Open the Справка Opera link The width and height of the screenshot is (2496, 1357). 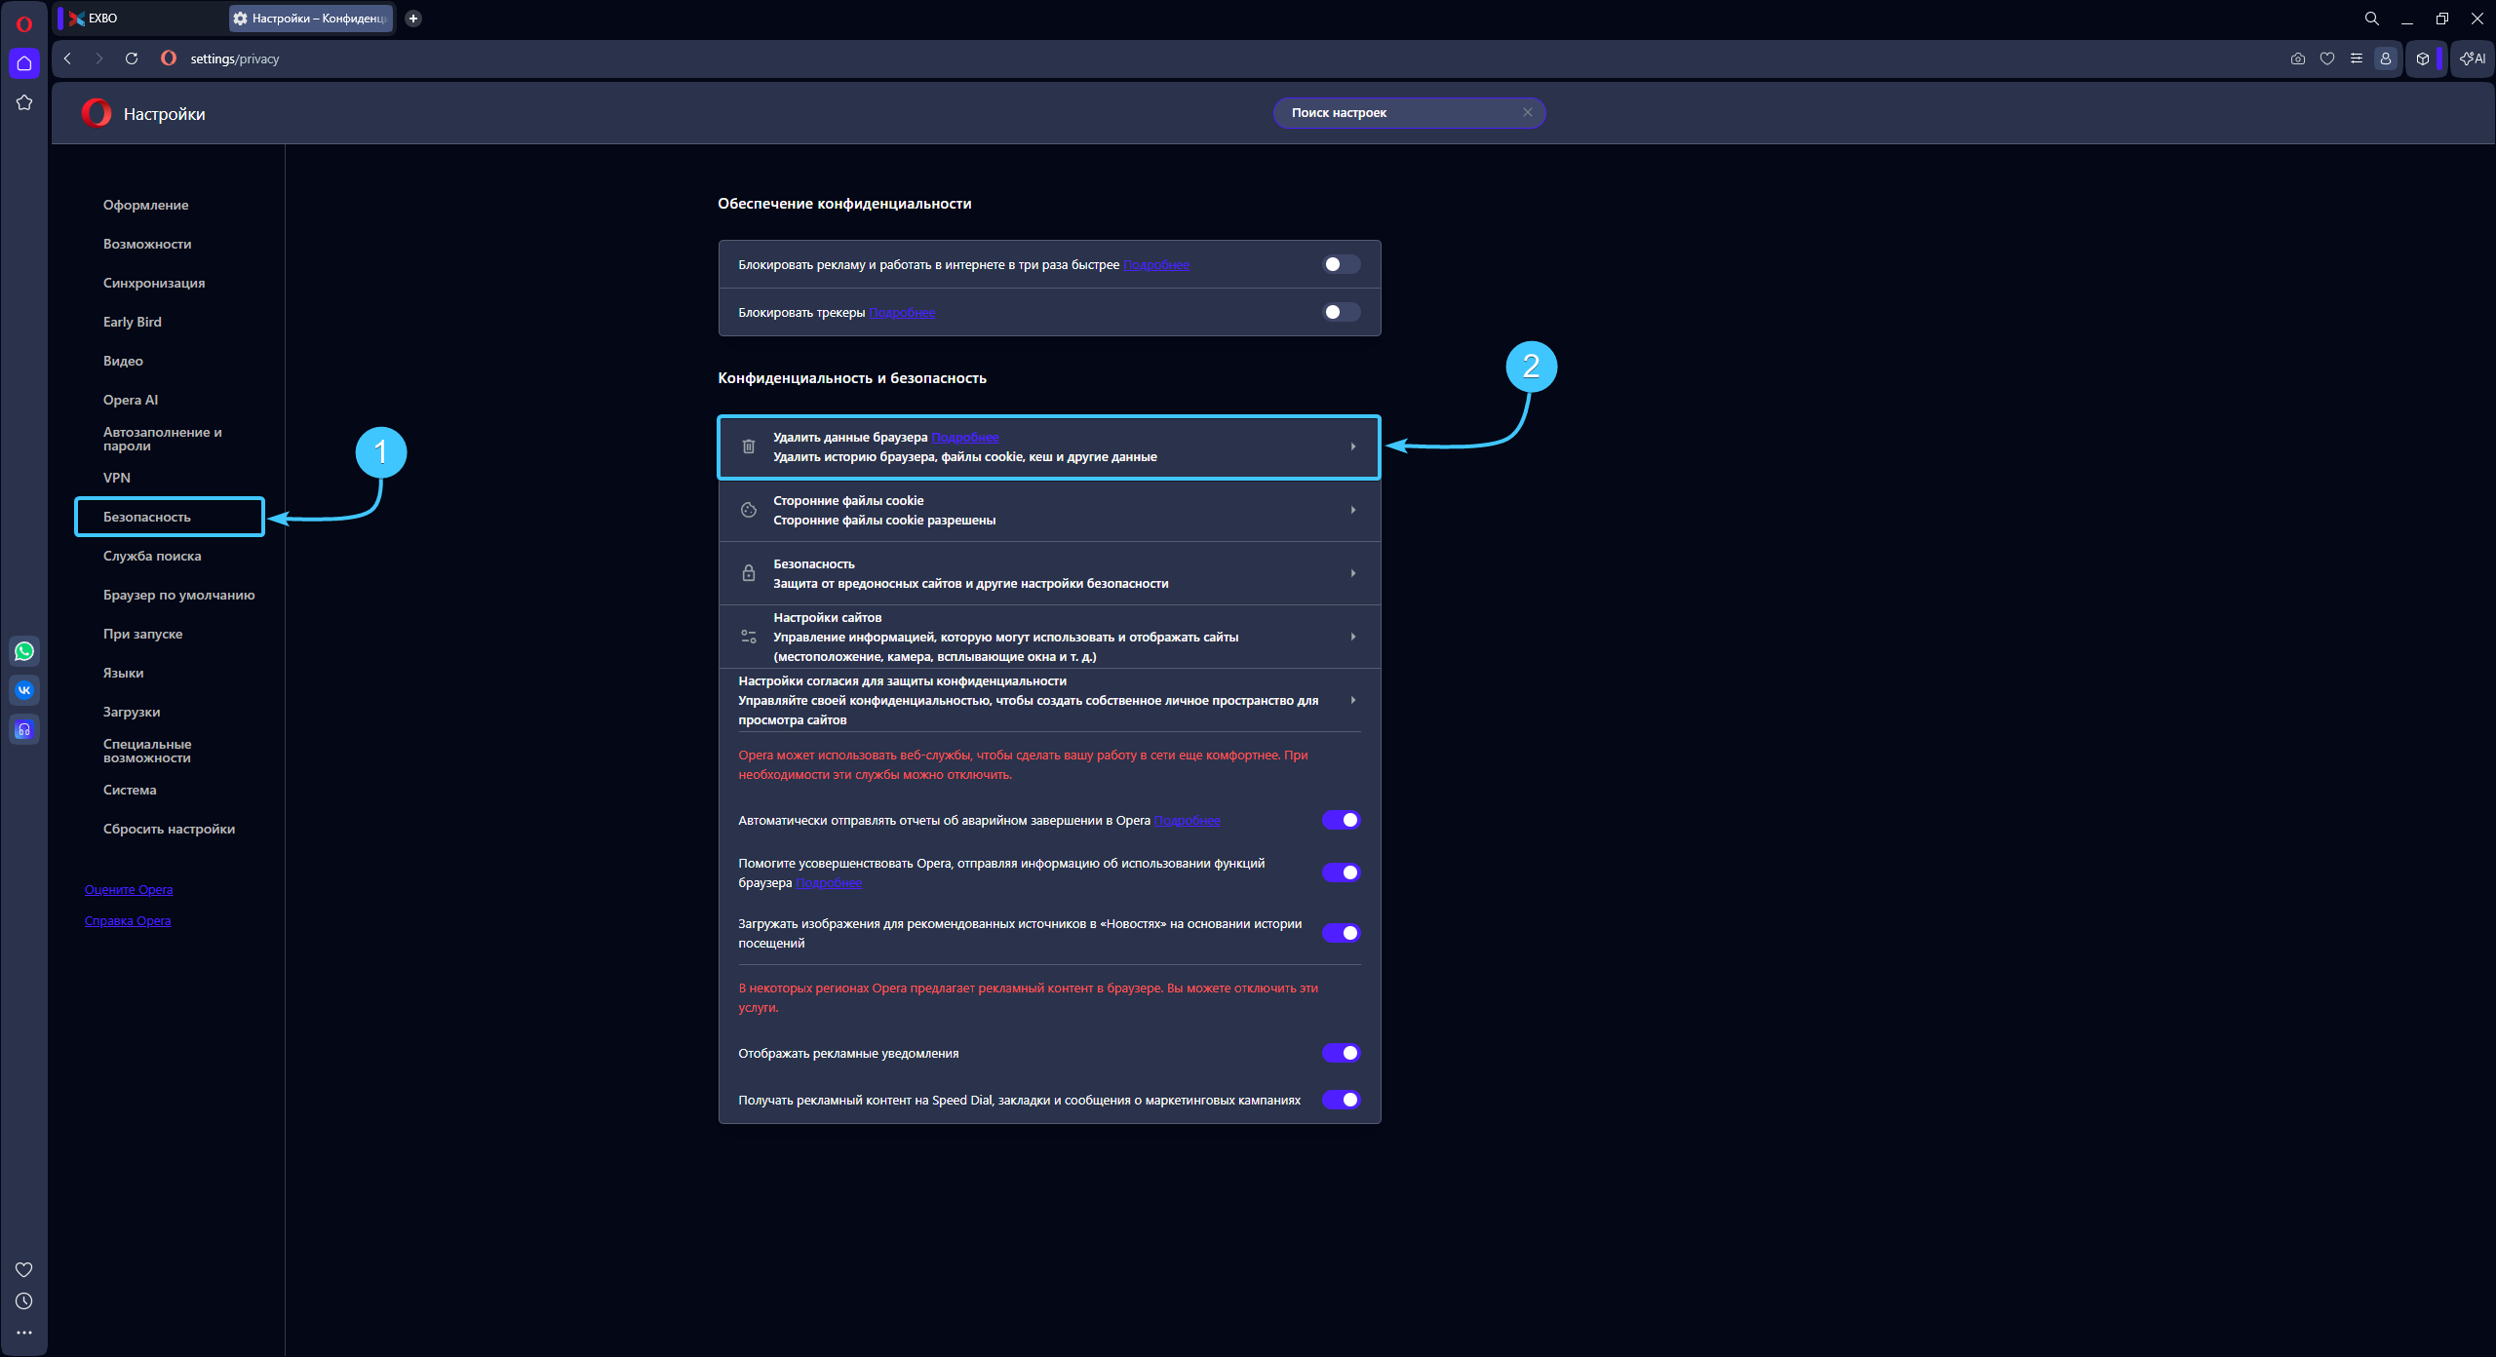click(128, 921)
